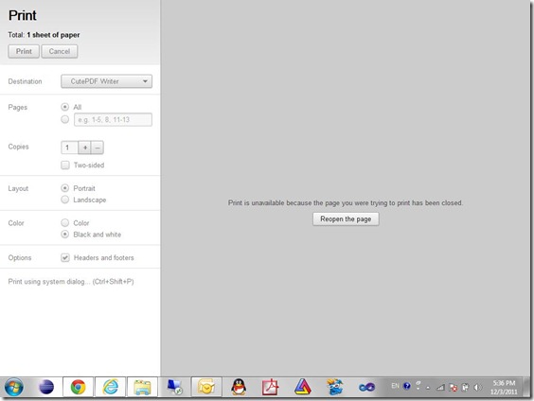Show hidden tray icons arrow
Screen dimensions: 534x401
coord(428,388)
